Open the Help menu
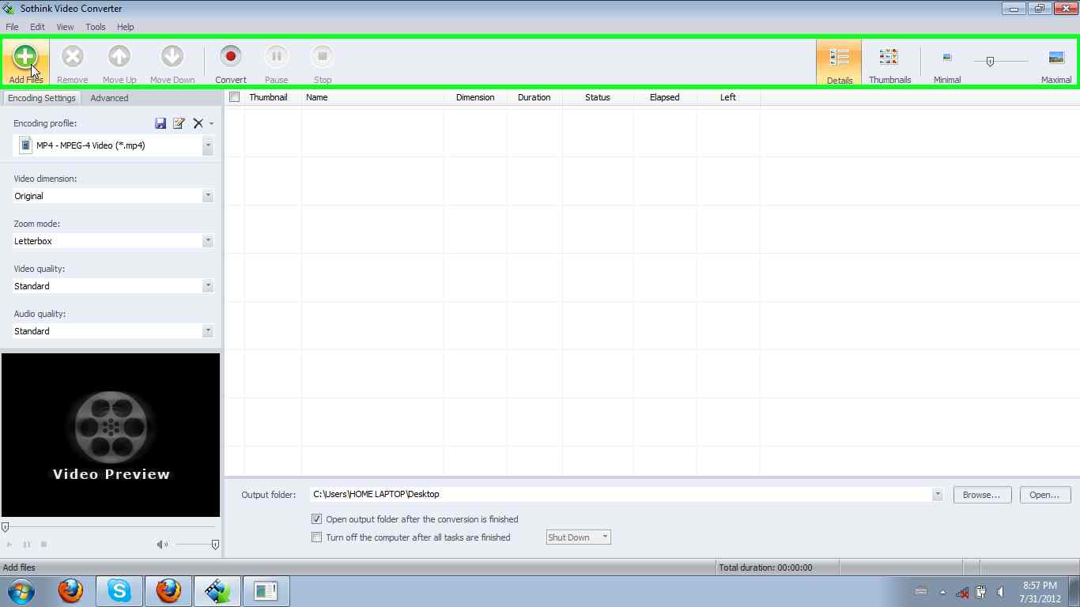1080x607 pixels. (x=125, y=27)
